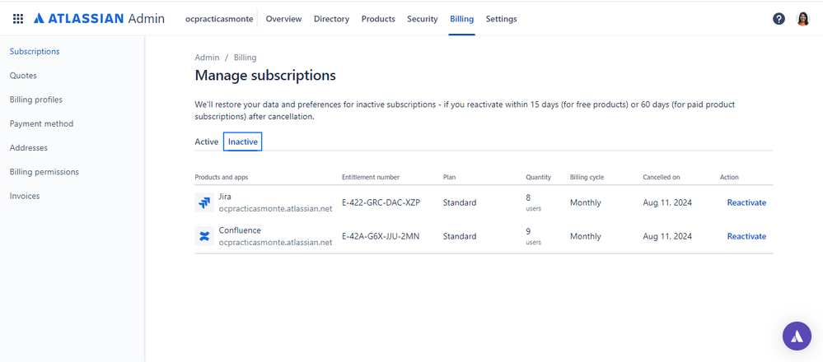Reactivate the Confluence subscription

(746, 236)
